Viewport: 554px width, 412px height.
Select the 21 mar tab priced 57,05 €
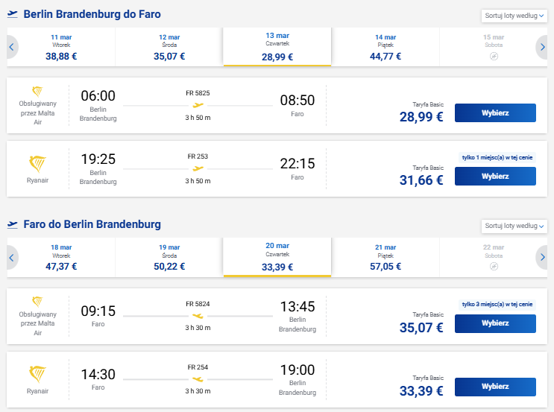385,257
